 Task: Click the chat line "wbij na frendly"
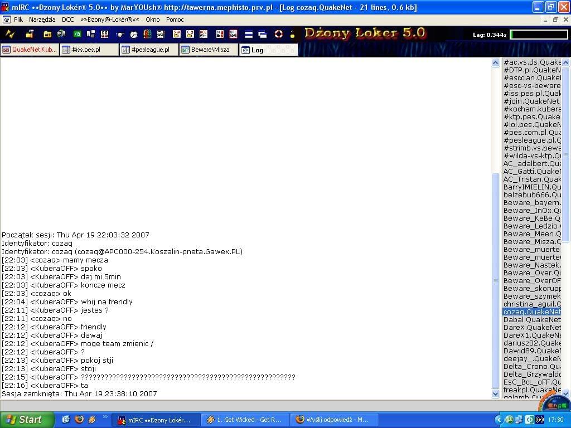click(x=107, y=301)
